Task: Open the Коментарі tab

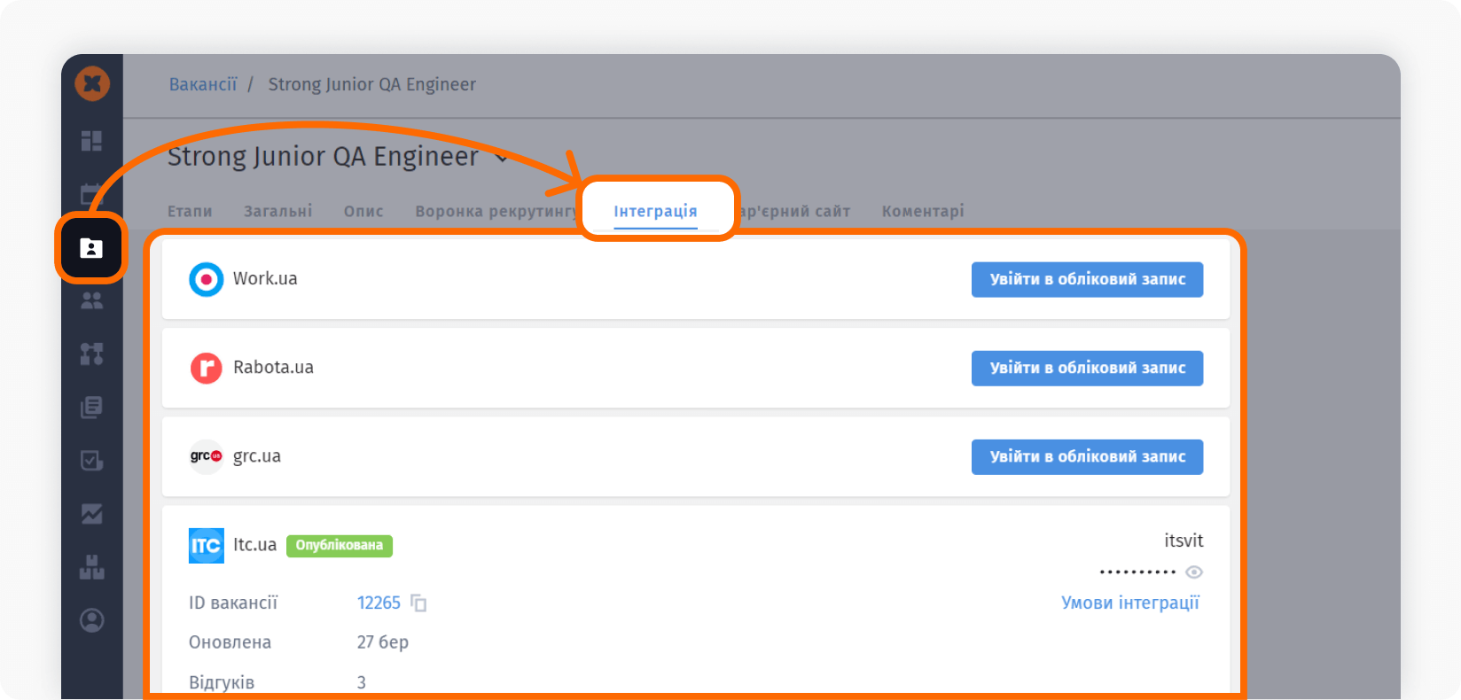Action: coord(922,211)
